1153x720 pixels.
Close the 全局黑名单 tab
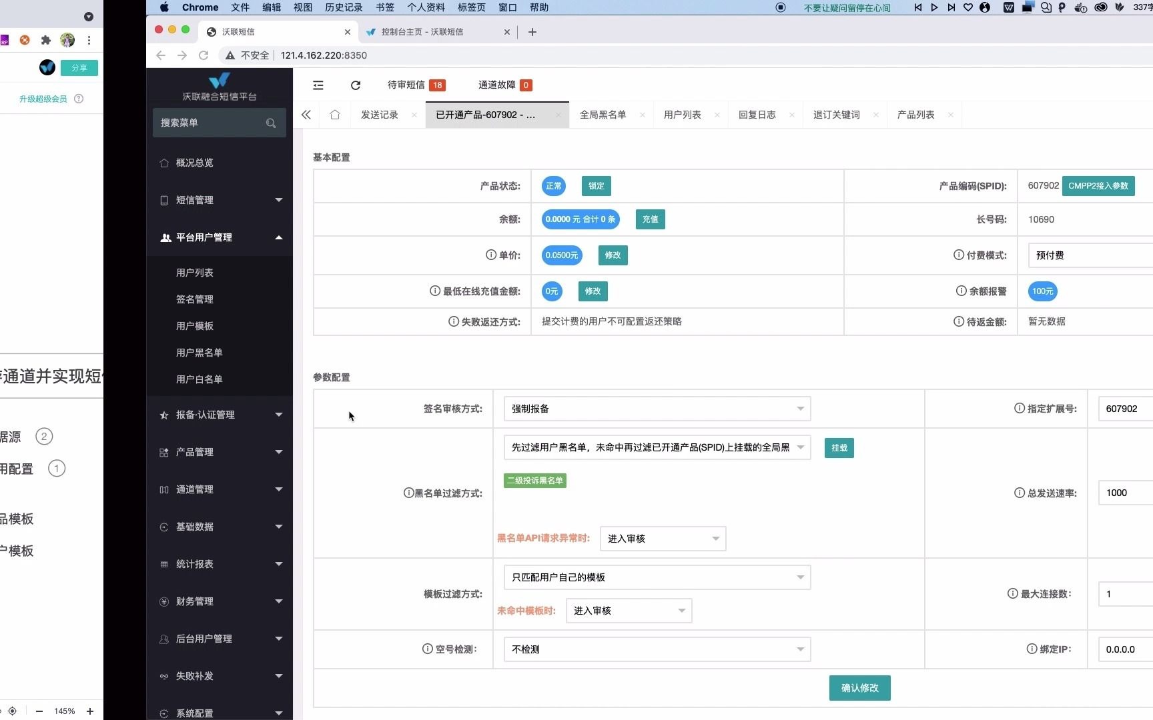point(643,115)
